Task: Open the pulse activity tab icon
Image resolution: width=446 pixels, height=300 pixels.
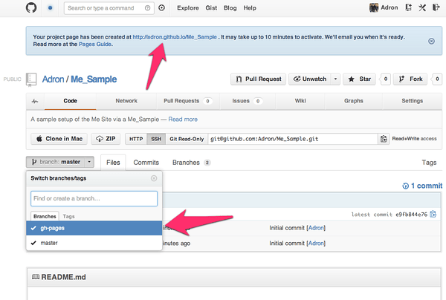Action: (35, 101)
